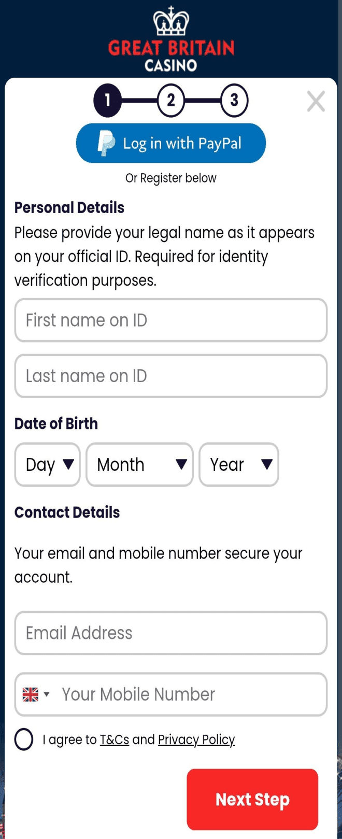Click Log in with PayPal
This screenshot has width=342, height=839.
pyautogui.click(x=171, y=143)
